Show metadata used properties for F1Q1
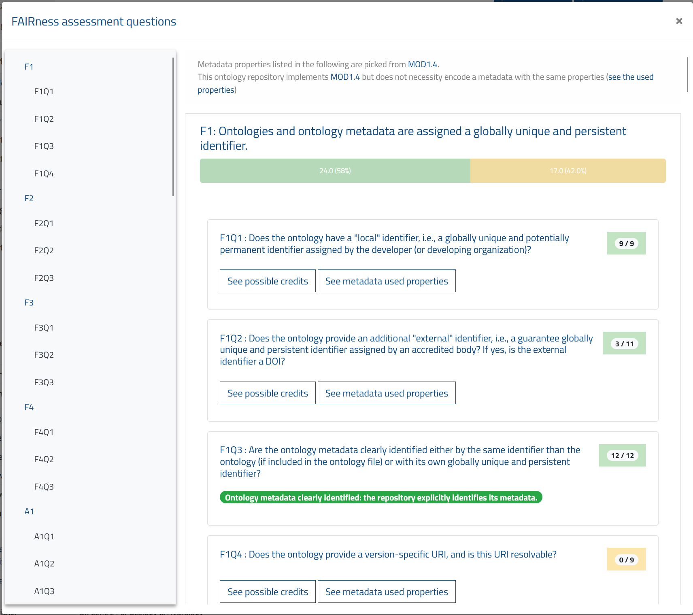The width and height of the screenshot is (693, 615). pos(387,281)
